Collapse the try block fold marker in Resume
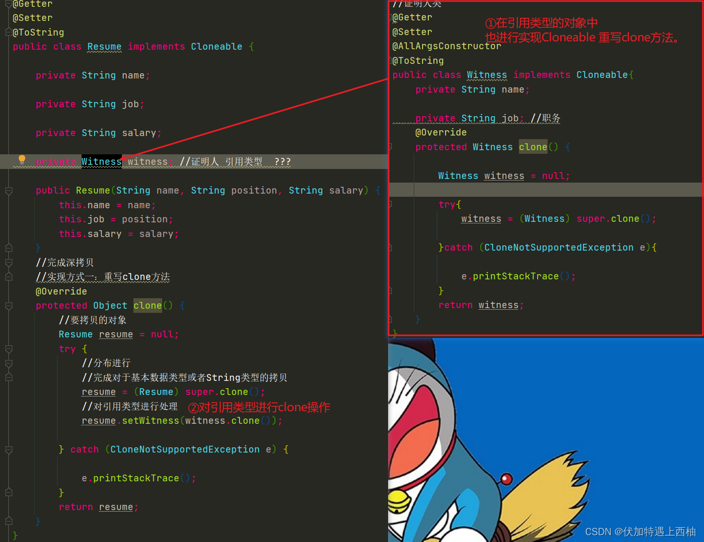 pos(8,349)
